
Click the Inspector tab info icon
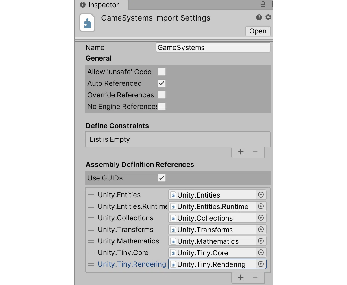(83, 5)
